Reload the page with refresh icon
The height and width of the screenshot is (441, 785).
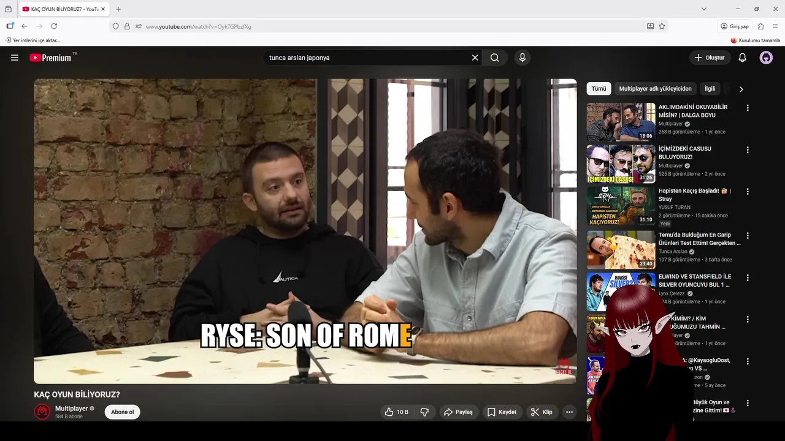click(x=54, y=26)
